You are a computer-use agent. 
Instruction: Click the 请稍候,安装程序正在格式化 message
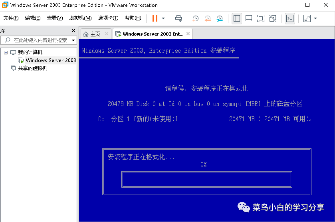[206, 88]
